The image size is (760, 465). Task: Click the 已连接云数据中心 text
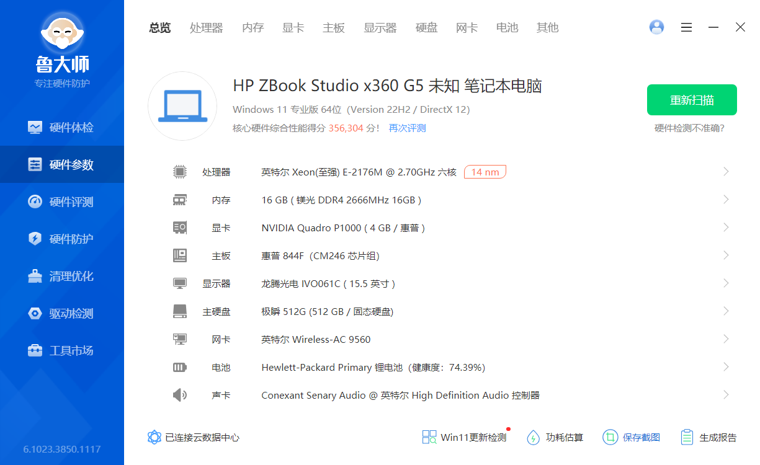point(202,437)
